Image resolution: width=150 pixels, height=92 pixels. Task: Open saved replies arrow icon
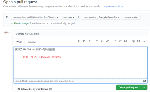(144, 41)
